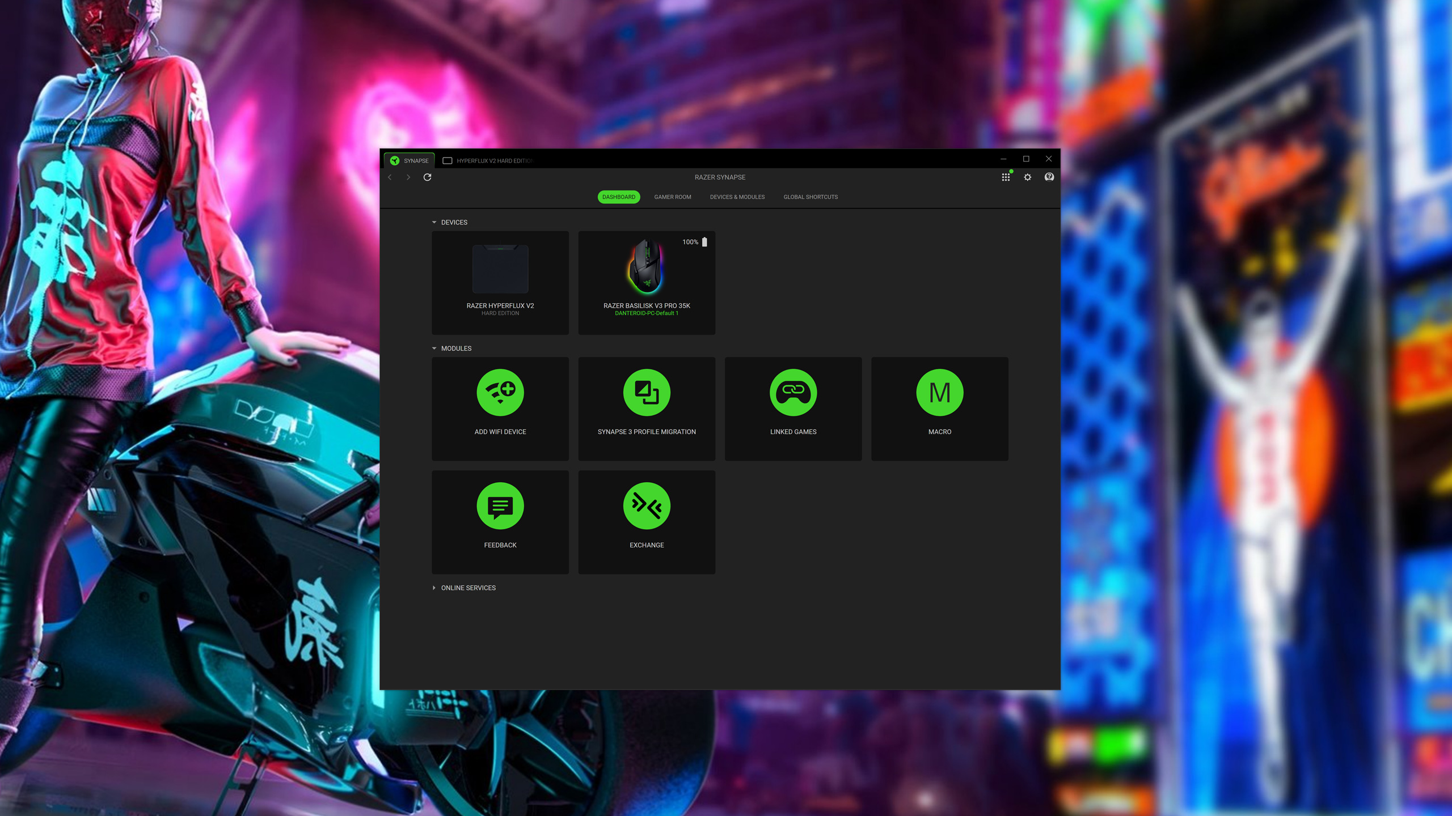Switch to the Gamer Room tab

[x=672, y=197]
